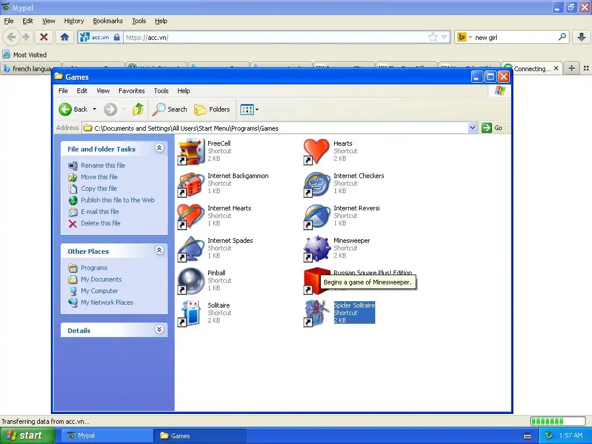The image size is (592, 444).
Task: Open the Games window Tools menu
Action: coord(161,91)
